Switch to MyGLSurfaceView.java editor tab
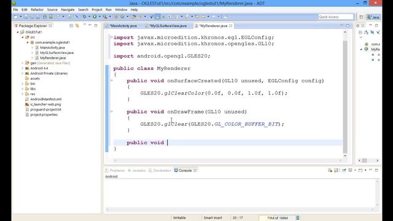The width and height of the screenshot is (393, 221). click(166, 26)
